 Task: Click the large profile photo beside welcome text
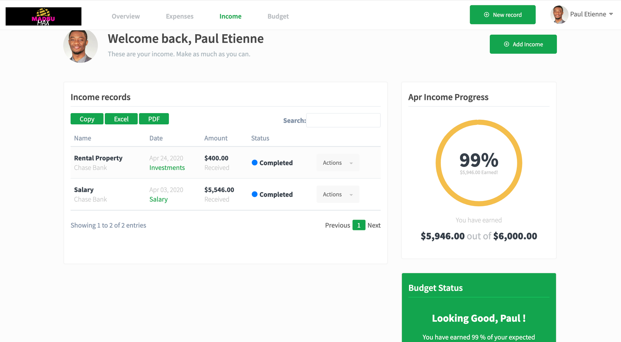(80, 46)
